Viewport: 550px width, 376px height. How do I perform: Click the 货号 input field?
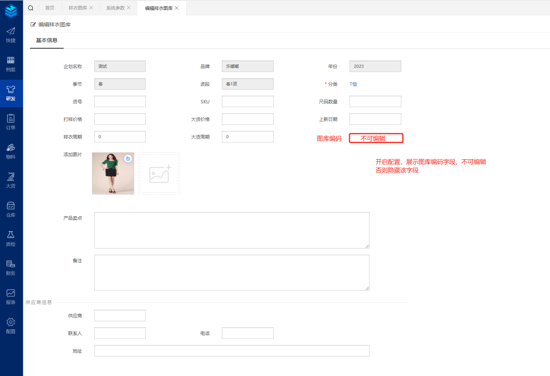(120, 101)
